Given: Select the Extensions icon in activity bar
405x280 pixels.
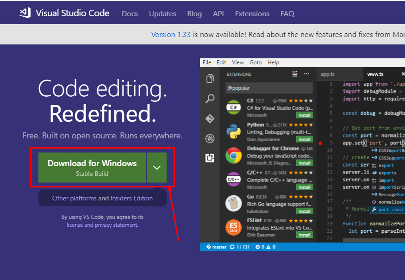Looking at the screenshot, I should click(210, 158).
